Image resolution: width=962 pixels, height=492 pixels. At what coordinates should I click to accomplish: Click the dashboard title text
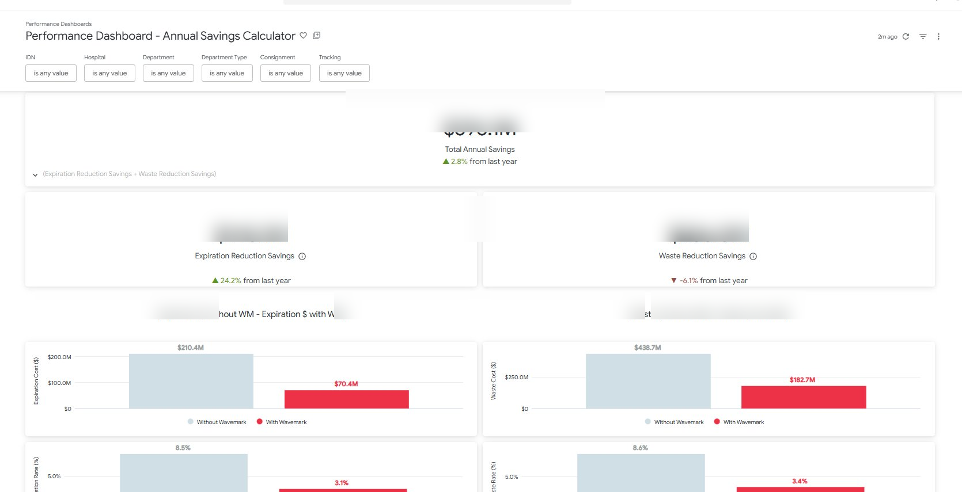(x=160, y=36)
